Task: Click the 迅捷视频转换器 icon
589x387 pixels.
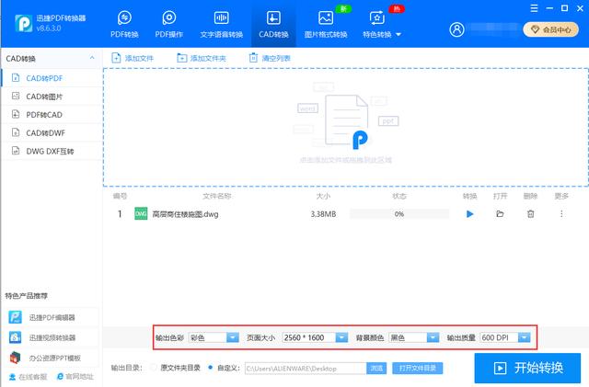Action: (x=16, y=337)
